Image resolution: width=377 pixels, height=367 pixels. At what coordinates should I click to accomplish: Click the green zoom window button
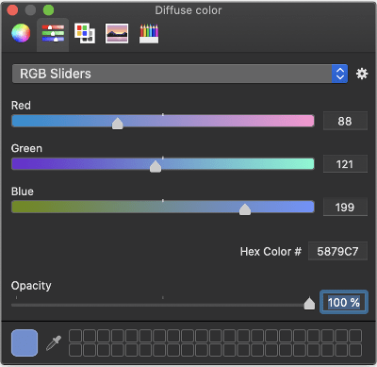point(48,10)
